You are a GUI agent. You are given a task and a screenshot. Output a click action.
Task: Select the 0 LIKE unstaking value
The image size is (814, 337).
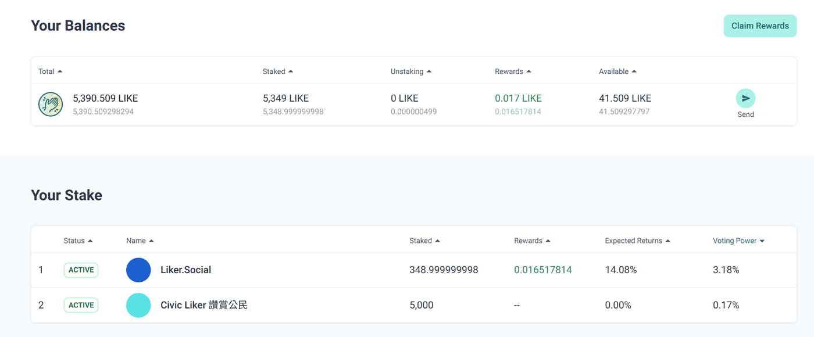point(405,98)
